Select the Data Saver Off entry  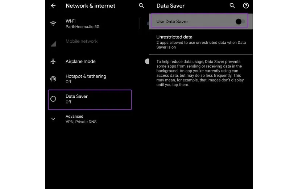click(90, 99)
